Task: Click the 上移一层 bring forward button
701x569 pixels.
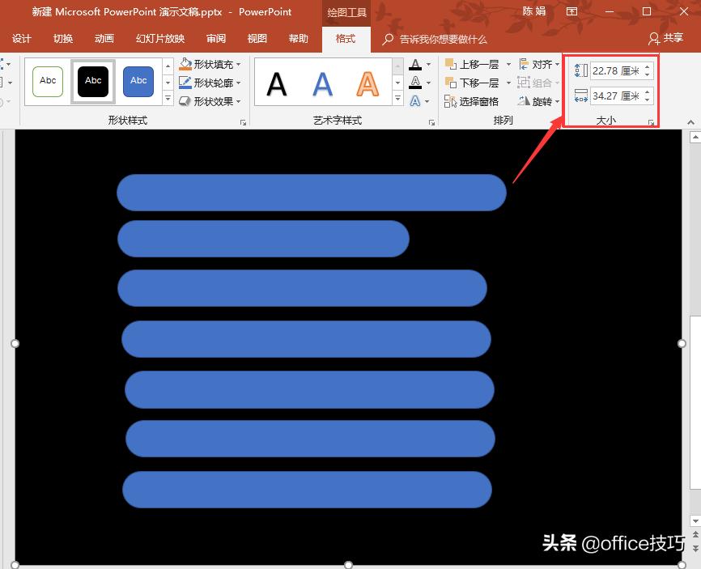Action: pyautogui.click(x=473, y=64)
